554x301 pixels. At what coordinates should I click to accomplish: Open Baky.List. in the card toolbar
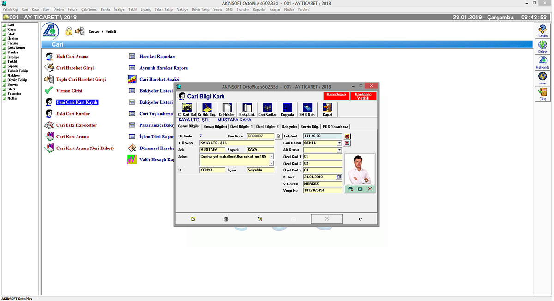pyautogui.click(x=247, y=110)
